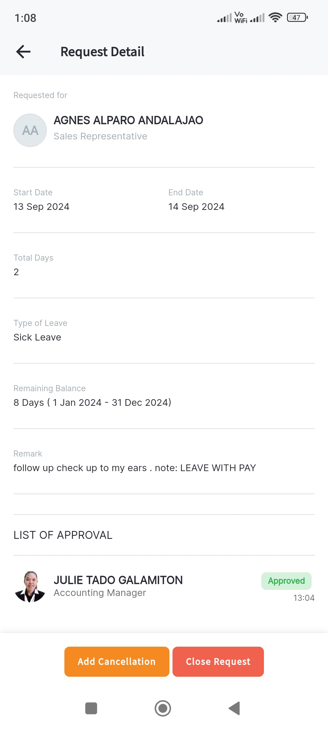Tap the Sick Leave type value
The image size is (328, 729).
pos(37,337)
